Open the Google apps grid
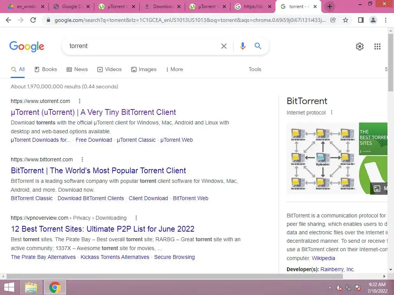This screenshot has width=394, height=295. (377, 46)
